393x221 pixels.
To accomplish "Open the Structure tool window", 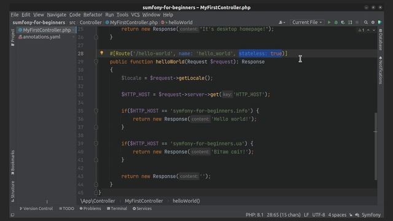I will click(x=13, y=192).
